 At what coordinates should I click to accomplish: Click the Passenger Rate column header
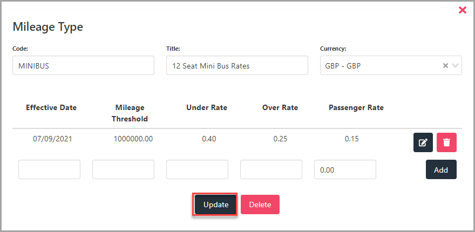click(356, 107)
